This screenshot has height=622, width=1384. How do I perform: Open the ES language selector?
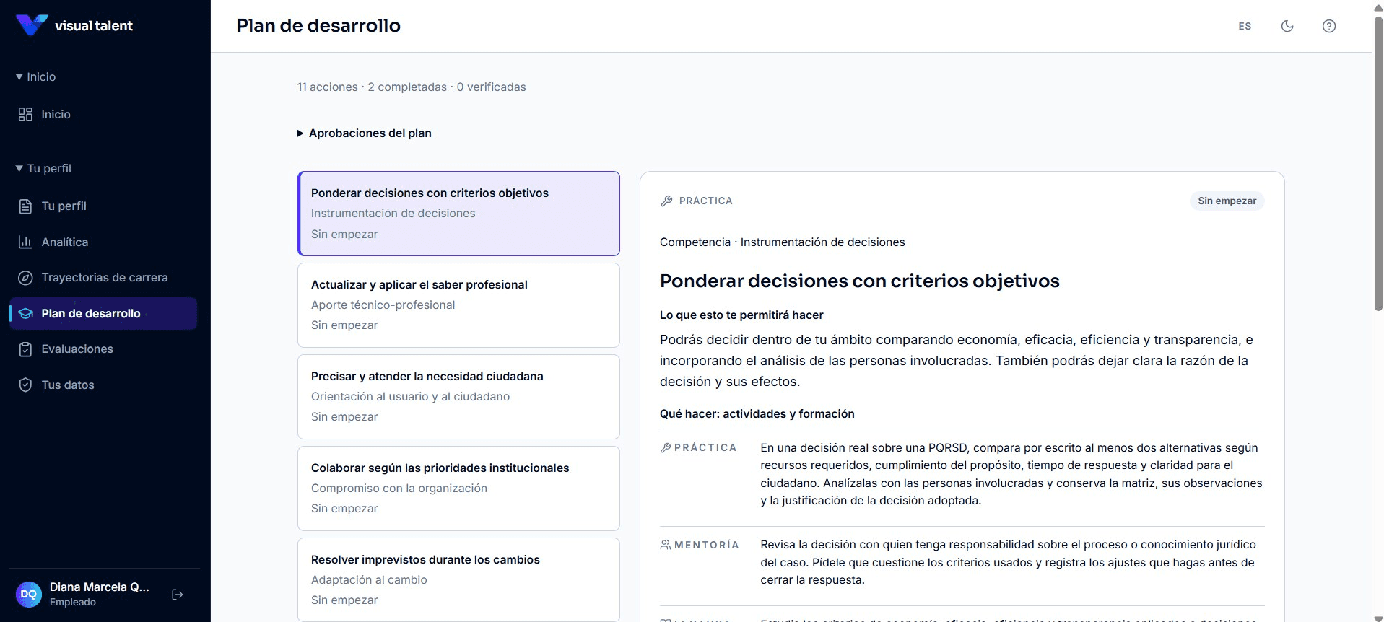click(1245, 26)
